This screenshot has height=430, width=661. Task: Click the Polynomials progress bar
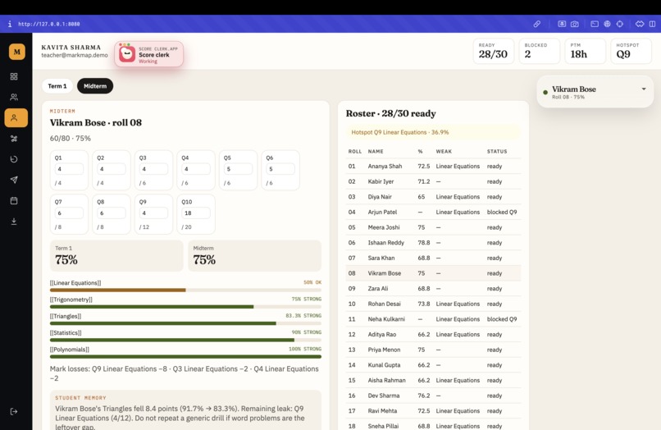185,357
